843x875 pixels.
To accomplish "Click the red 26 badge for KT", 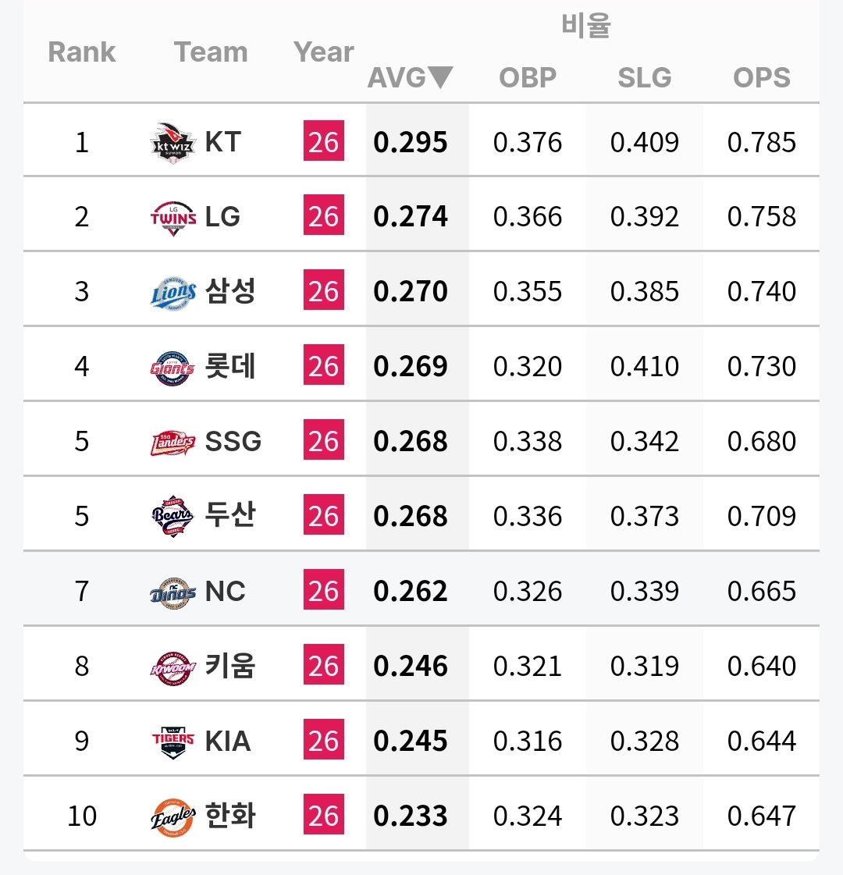I will [324, 140].
